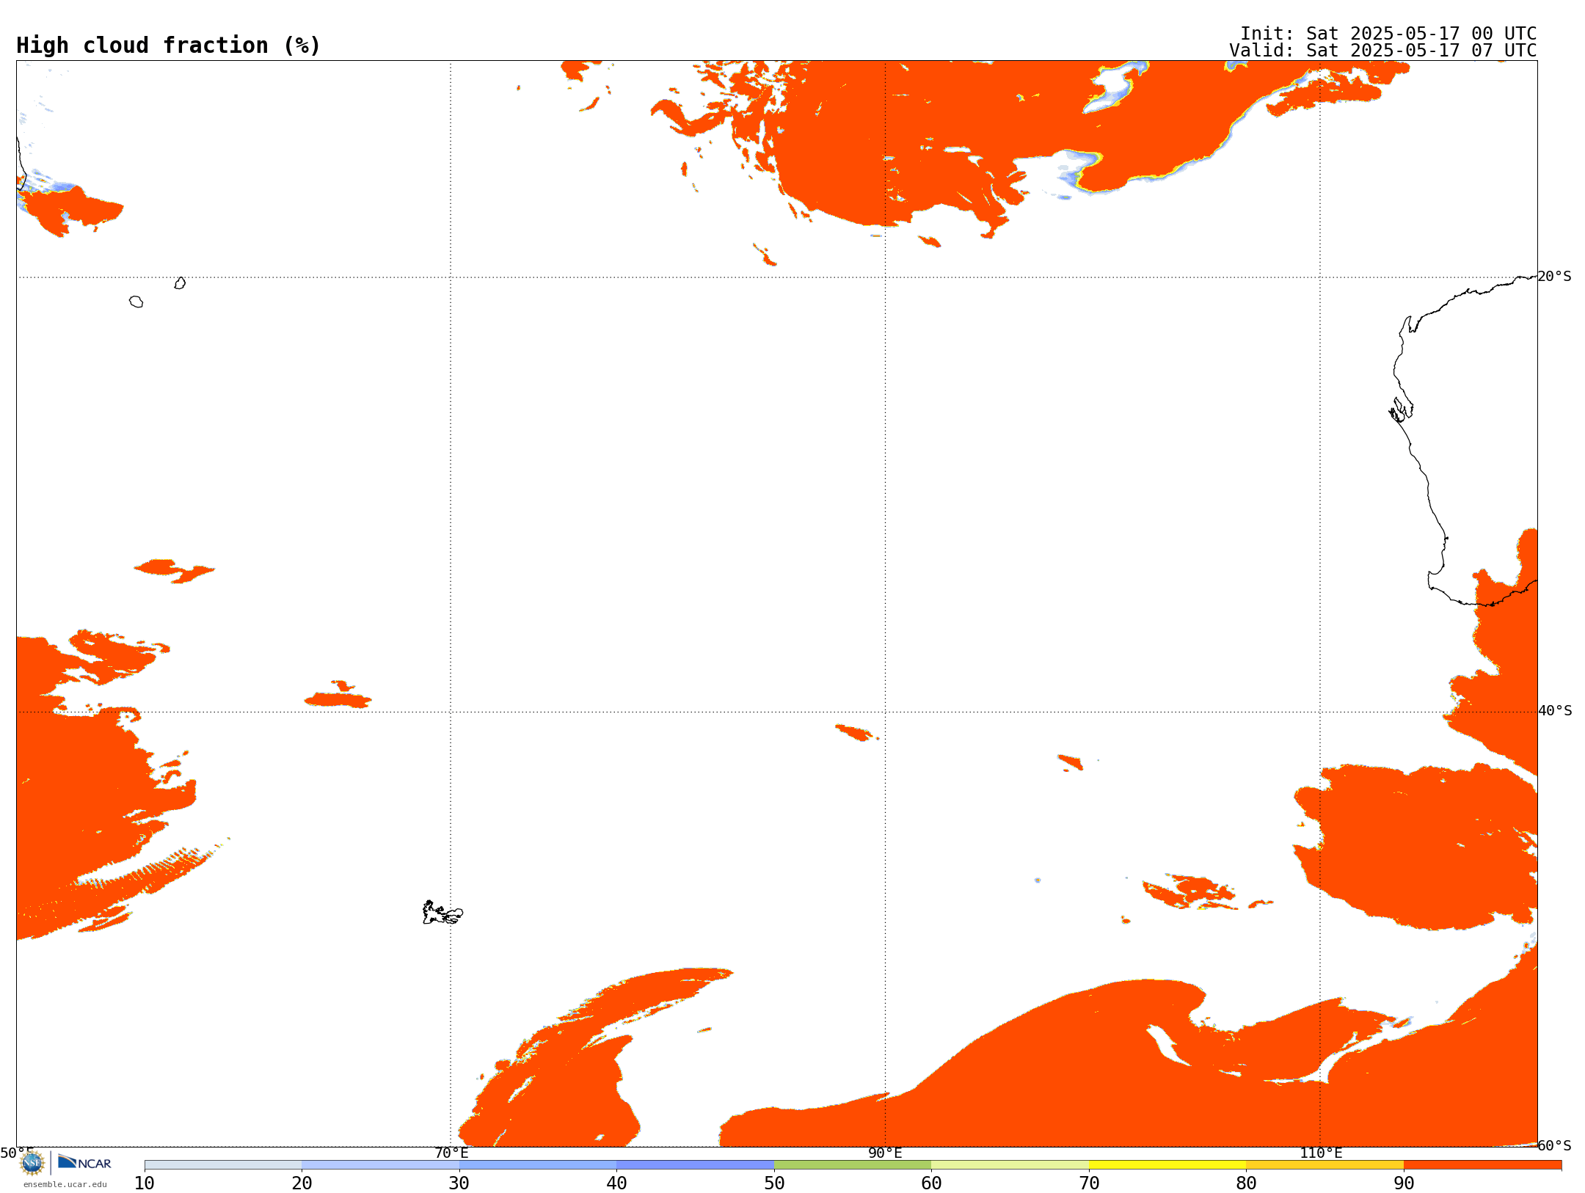The width and height of the screenshot is (1585, 1193).
Task: Click the 50°E longitude label
Action: point(17,1153)
